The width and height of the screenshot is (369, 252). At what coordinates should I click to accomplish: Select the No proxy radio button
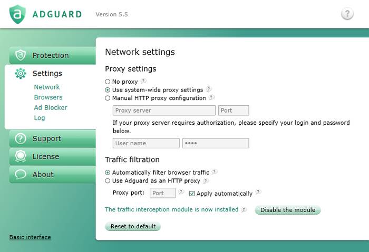click(108, 82)
